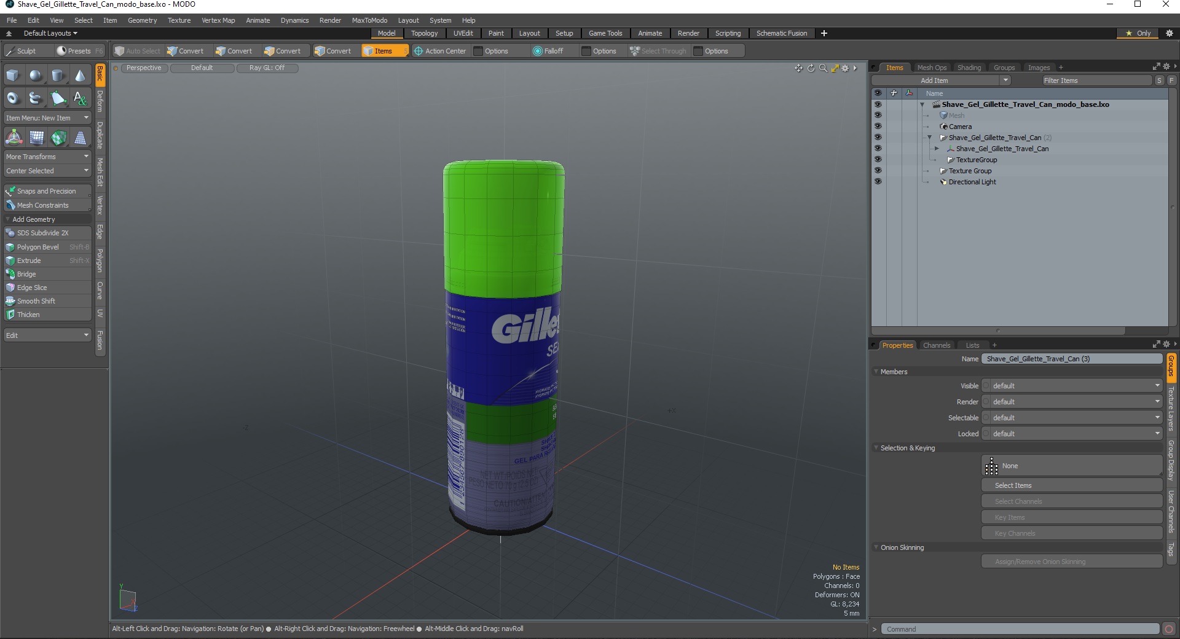The height and width of the screenshot is (639, 1180).
Task: Open the Add Item dropdown arrow
Action: 1005,80
